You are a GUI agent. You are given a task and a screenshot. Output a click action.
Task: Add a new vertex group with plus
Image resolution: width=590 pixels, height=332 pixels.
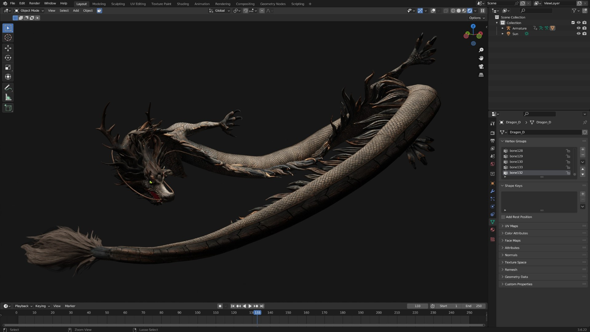tap(583, 149)
